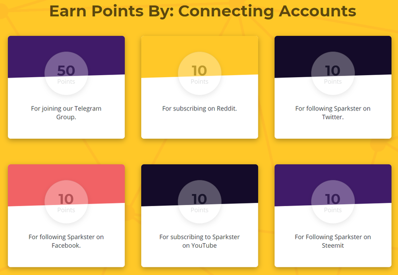Click the YouTube 10 Points circle badge
The image size is (398, 275).
click(199, 201)
